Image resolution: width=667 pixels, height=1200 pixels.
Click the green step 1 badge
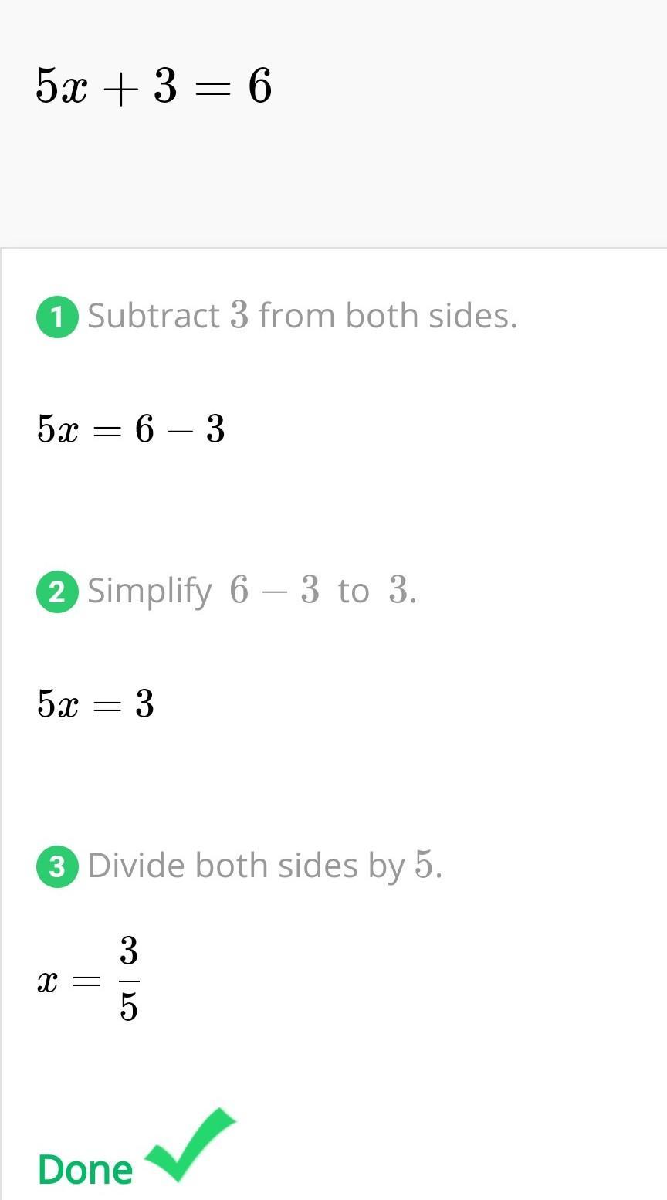pyautogui.click(x=57, y=317)
